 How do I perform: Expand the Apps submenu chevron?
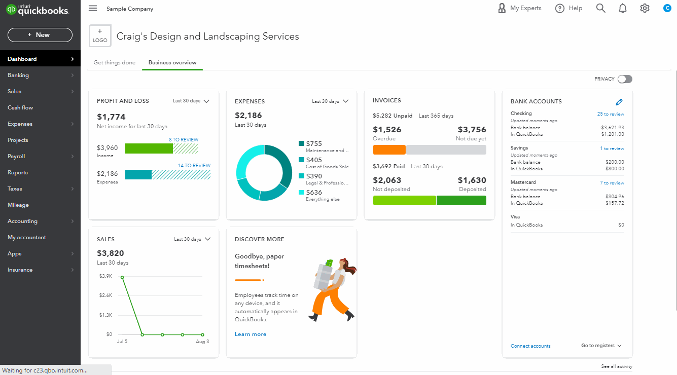coord(73,253)
